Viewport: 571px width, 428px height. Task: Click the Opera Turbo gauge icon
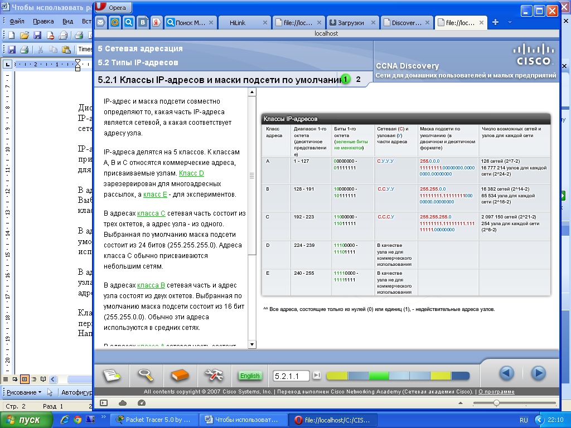[x=142, y=403]
